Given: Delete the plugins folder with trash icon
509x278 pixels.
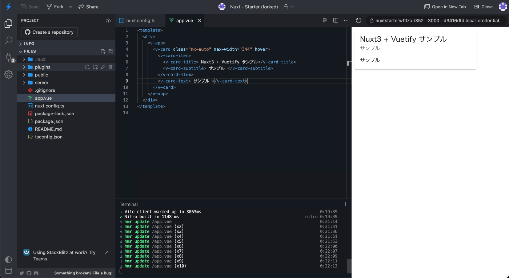Looking at the screenshot, I should pyautogui.click(x=111, y=67).
